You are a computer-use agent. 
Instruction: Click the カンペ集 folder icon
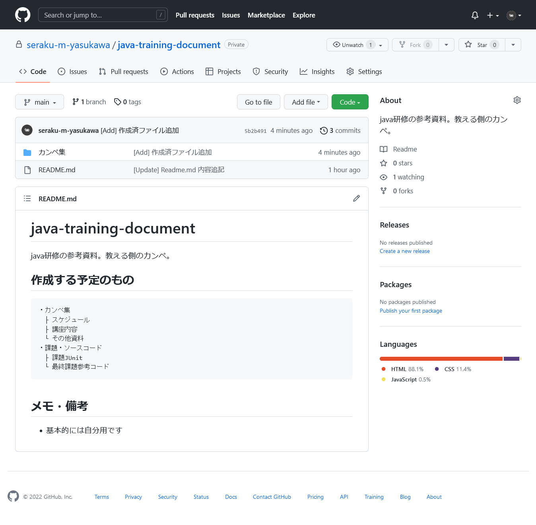coord(27,152)
